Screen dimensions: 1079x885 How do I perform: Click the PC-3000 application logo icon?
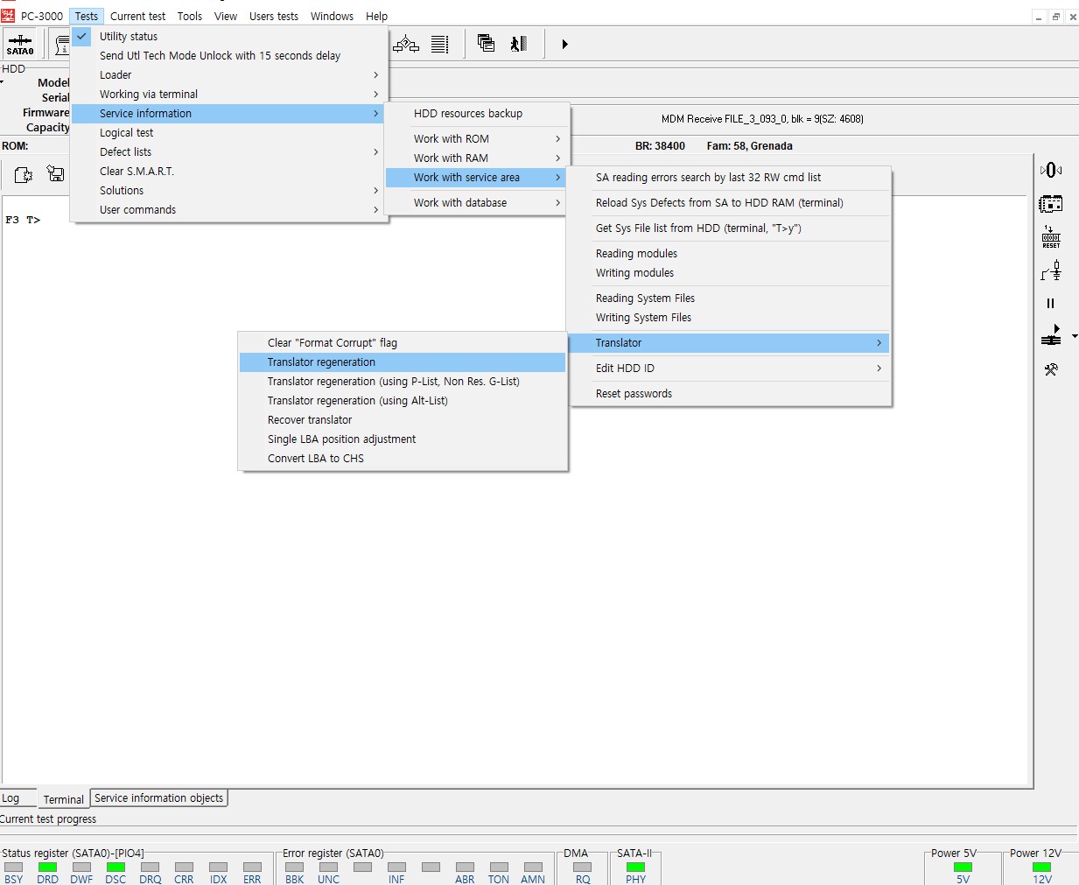(8, 15)
